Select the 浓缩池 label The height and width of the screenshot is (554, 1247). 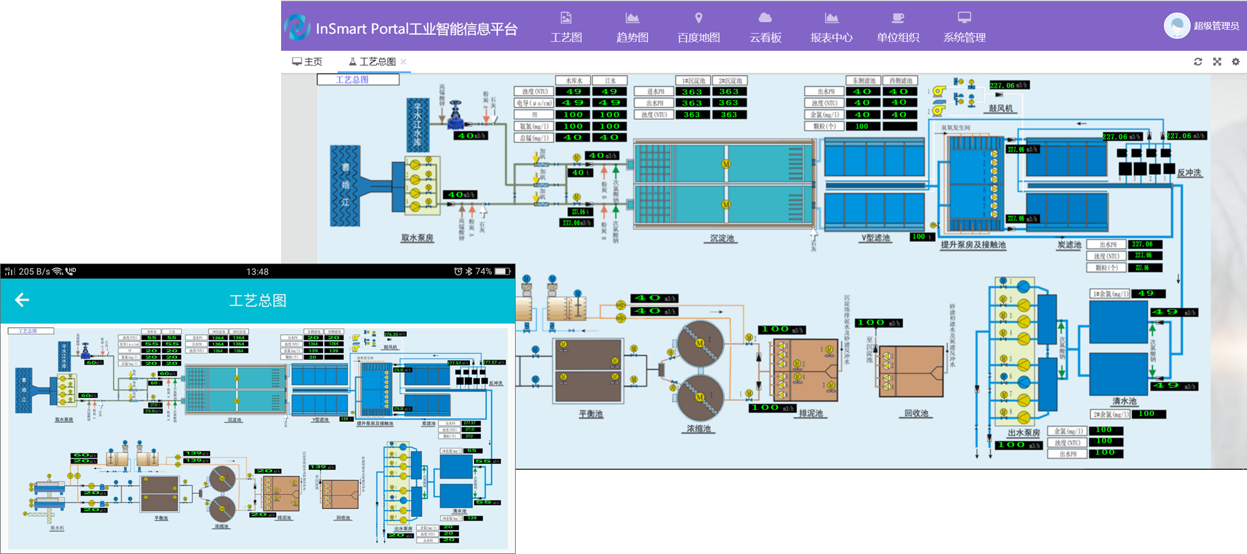click(699, 429)
